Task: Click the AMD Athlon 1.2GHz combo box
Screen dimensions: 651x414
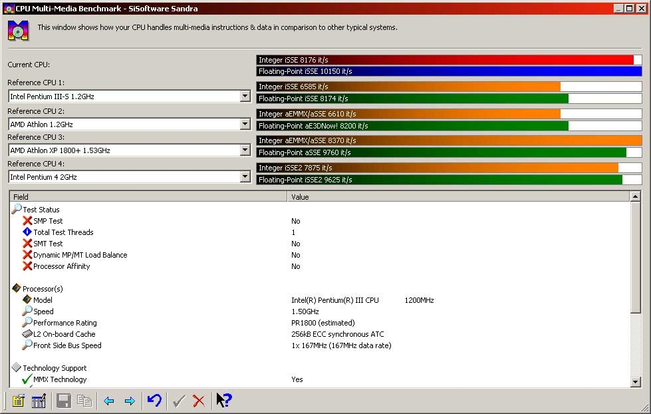Action: (129, 124)
